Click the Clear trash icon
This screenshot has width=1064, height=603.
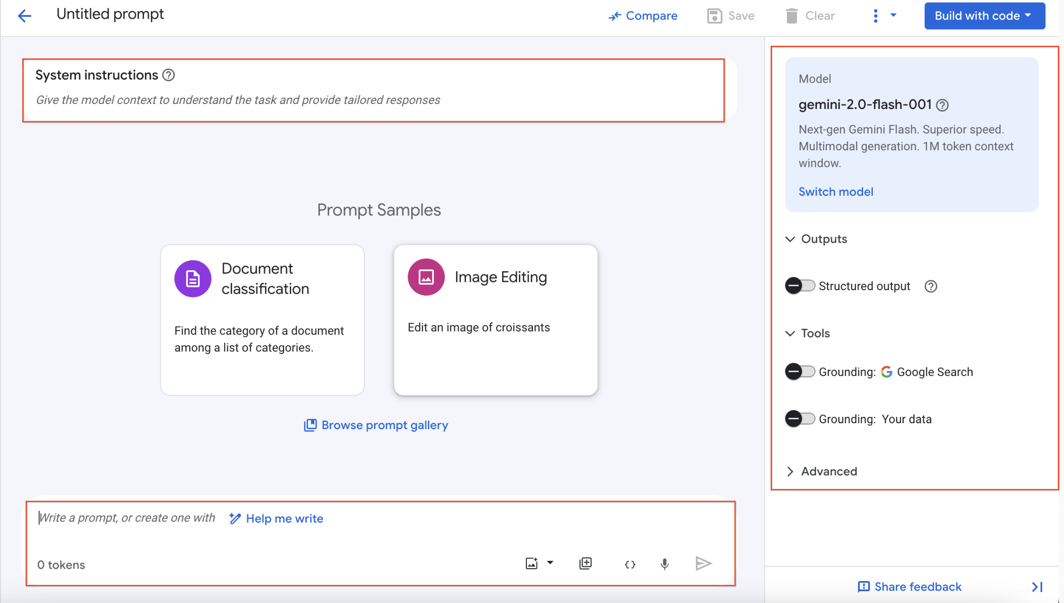(x=791, y=15)
